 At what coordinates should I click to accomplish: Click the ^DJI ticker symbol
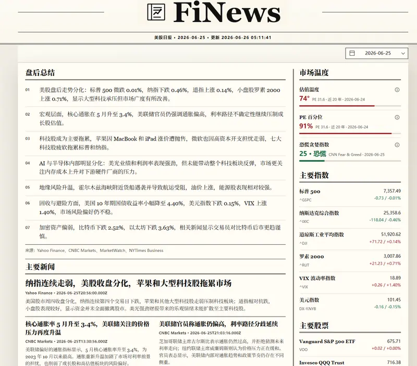tap(303, 243)
